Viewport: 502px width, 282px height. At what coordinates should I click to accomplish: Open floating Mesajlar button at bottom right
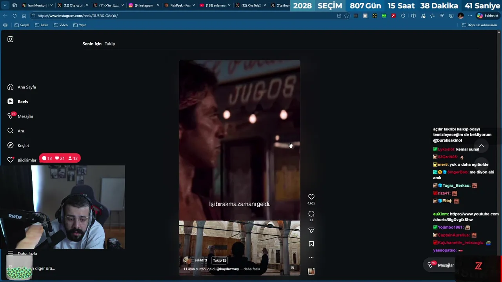[441, 265]
